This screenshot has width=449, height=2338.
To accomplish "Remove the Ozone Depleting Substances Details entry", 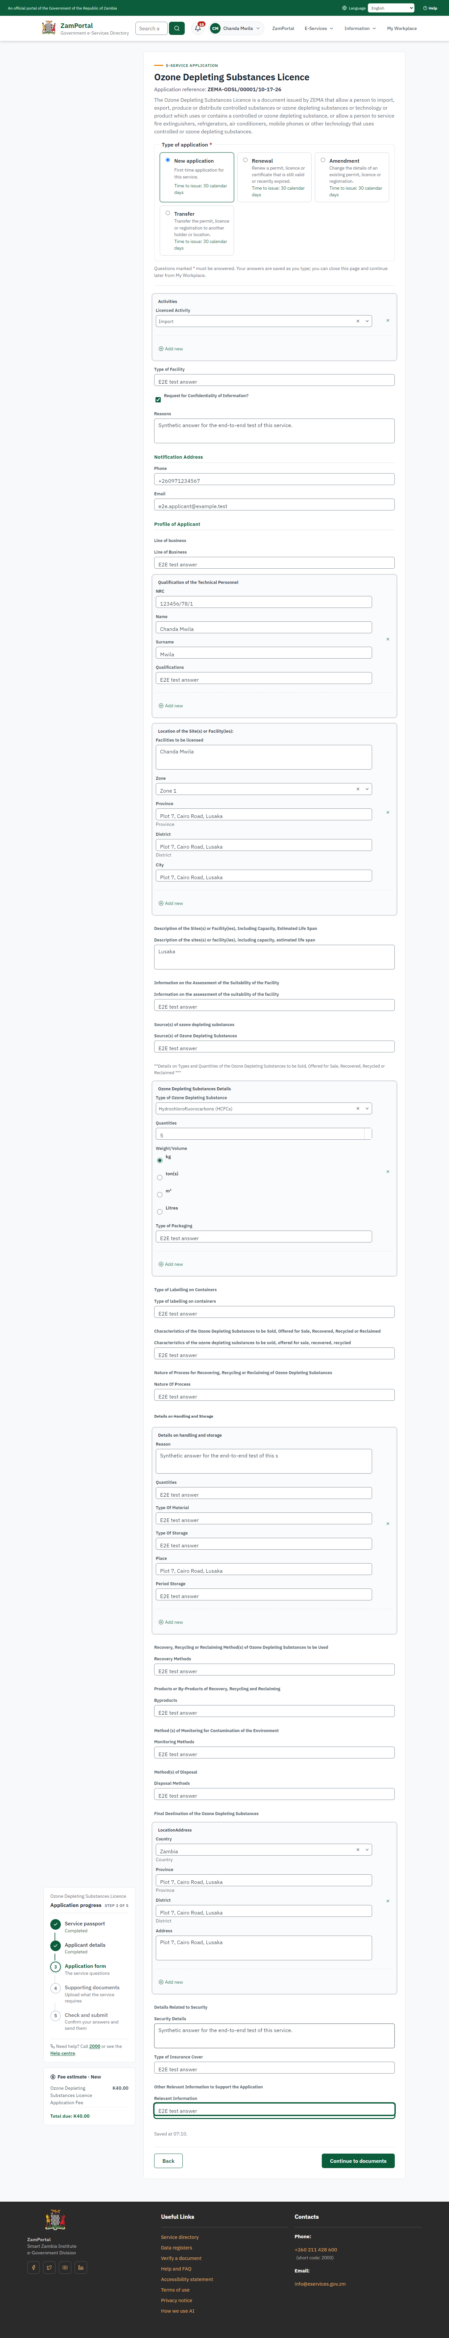I will [388, 1172].
